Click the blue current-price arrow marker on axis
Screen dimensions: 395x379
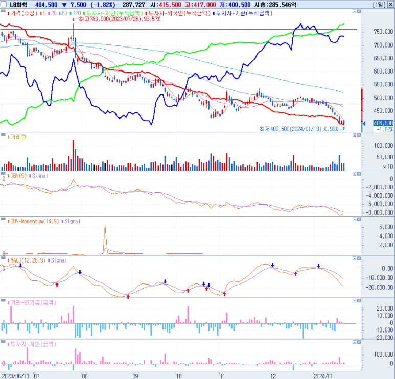pyautogui.click(x=363, y=123)
